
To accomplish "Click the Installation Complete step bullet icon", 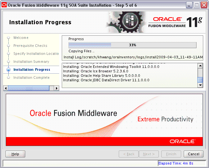I will 9,77.
